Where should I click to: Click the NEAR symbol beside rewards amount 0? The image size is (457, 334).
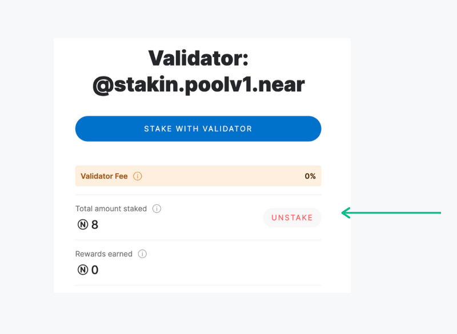(x=83, y=269)
